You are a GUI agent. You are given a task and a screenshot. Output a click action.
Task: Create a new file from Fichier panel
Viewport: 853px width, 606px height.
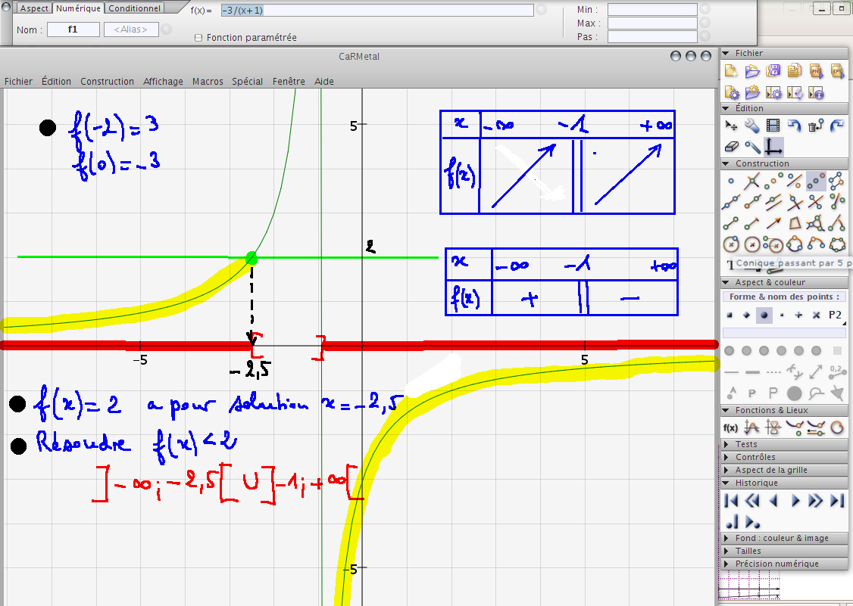tap(730, 71)
